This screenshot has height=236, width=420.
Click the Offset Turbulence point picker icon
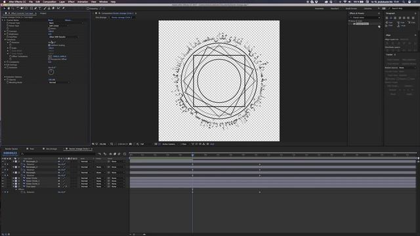[50, 56]
